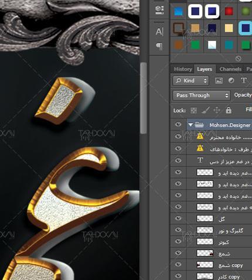252x280 pixels.
Task: Filter layers by pixel image icon
Action: pos(219,80)
